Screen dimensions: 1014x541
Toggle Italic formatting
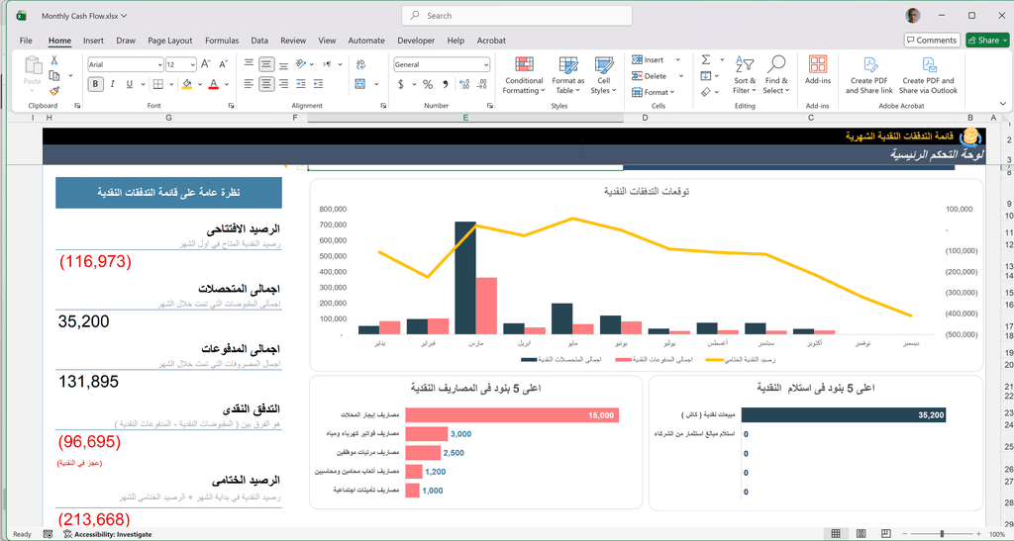(113, 84)
